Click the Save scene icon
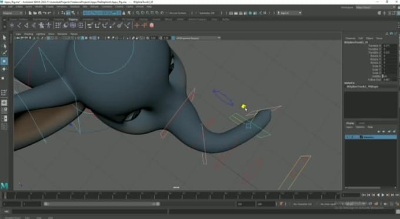 click(x=40, y=13)
